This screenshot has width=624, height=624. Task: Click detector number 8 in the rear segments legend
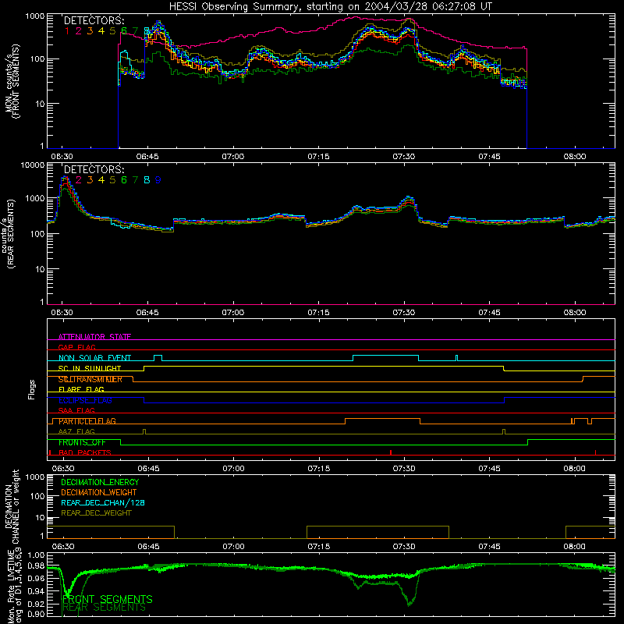pos(147,180)
